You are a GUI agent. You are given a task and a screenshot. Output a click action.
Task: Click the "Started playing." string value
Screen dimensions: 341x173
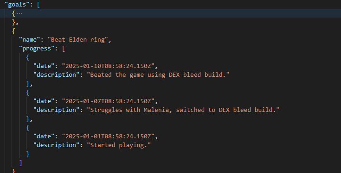[x=119, y=145]
